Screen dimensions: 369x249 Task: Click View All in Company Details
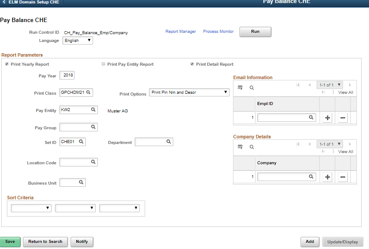[345, 151]
